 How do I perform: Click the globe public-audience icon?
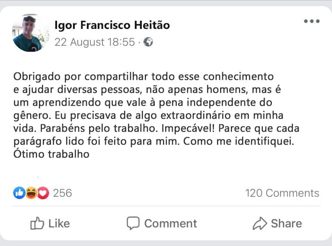point(148,42)
